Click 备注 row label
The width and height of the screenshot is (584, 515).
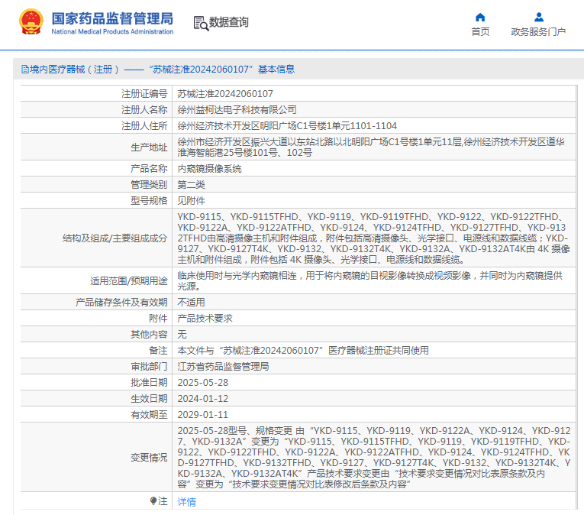click(158, 350)
